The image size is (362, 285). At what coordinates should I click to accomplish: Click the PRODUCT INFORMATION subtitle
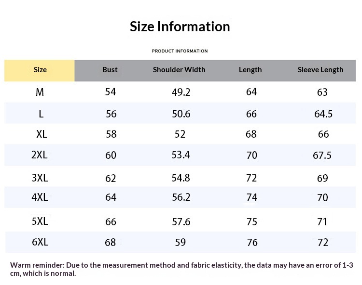point(180,51)
